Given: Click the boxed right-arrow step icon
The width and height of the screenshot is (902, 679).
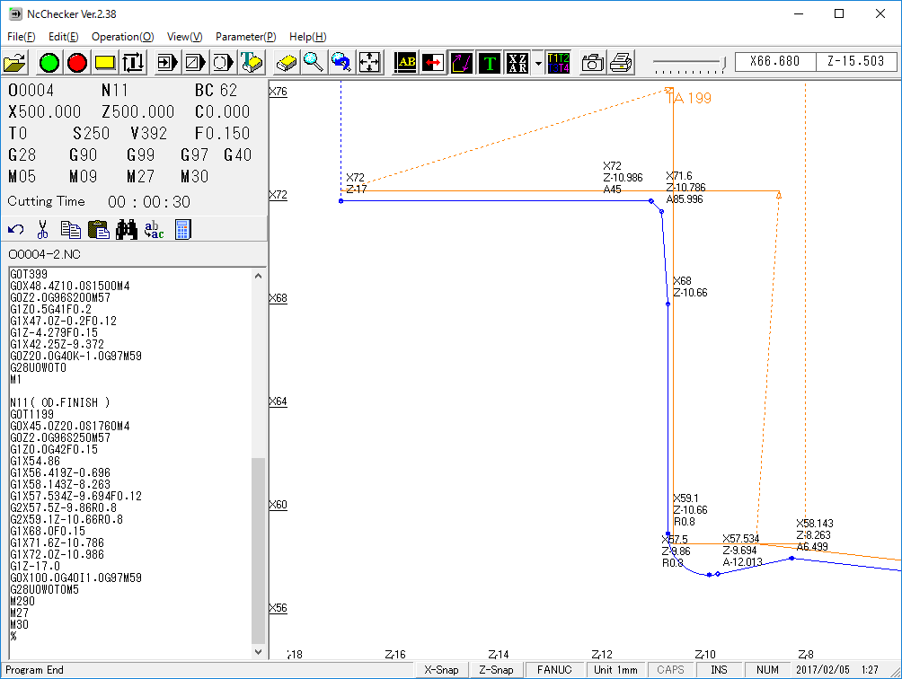Looking at the screenshot, I should click(x=167, y=62).
